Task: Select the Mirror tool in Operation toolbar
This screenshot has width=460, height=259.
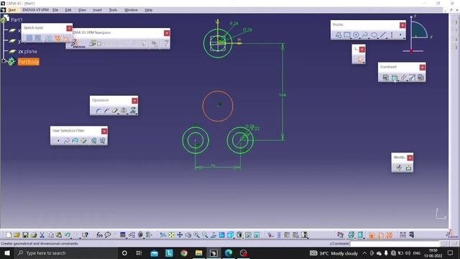Action: click(x=124, y=111)
